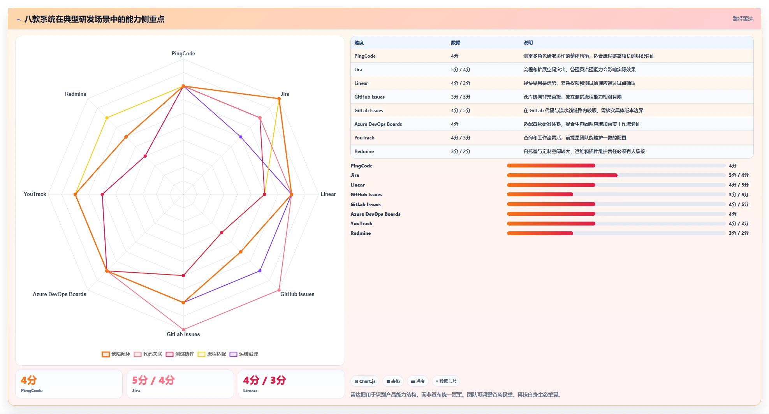The width and height of the screenshot is (769, 414).
Task: Click the 数据卡片 chip
Action: pyautogui.click(x=446, y=381)
